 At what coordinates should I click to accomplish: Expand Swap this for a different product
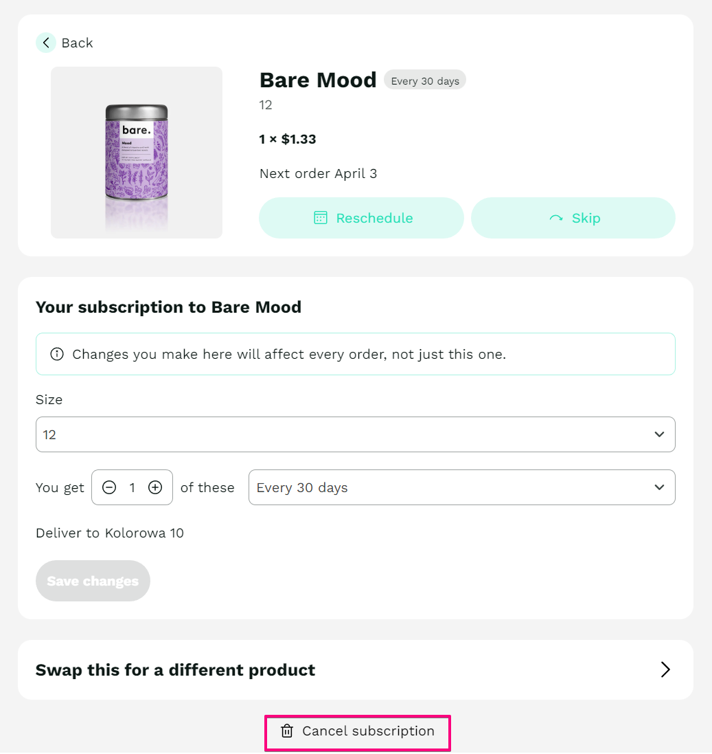click(356, 669)
